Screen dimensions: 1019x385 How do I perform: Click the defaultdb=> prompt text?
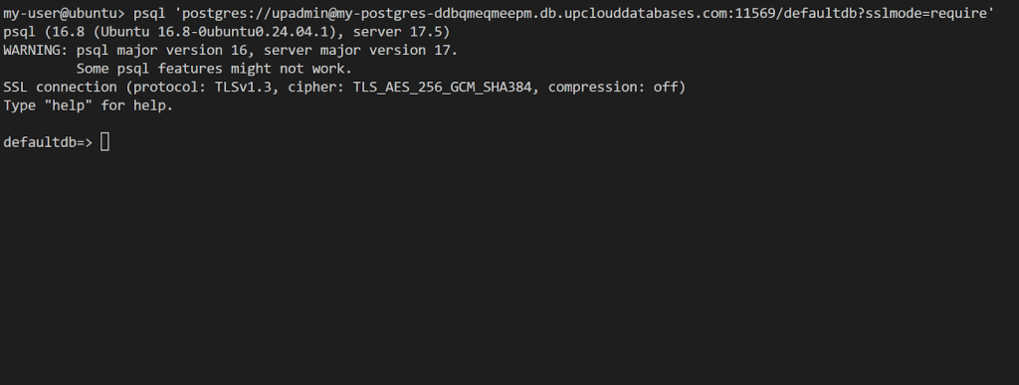coord(48,142)
